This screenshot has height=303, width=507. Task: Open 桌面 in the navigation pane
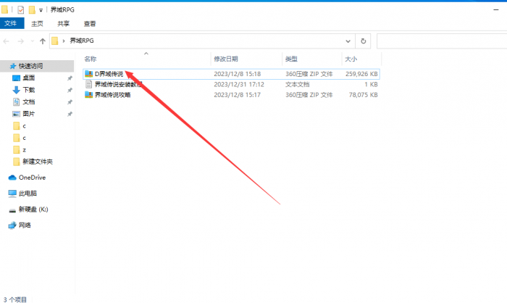coord(28,78)
